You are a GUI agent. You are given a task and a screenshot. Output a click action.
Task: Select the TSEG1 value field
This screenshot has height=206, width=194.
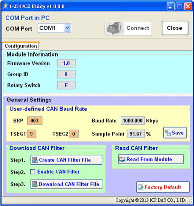[x=32, y=134]
